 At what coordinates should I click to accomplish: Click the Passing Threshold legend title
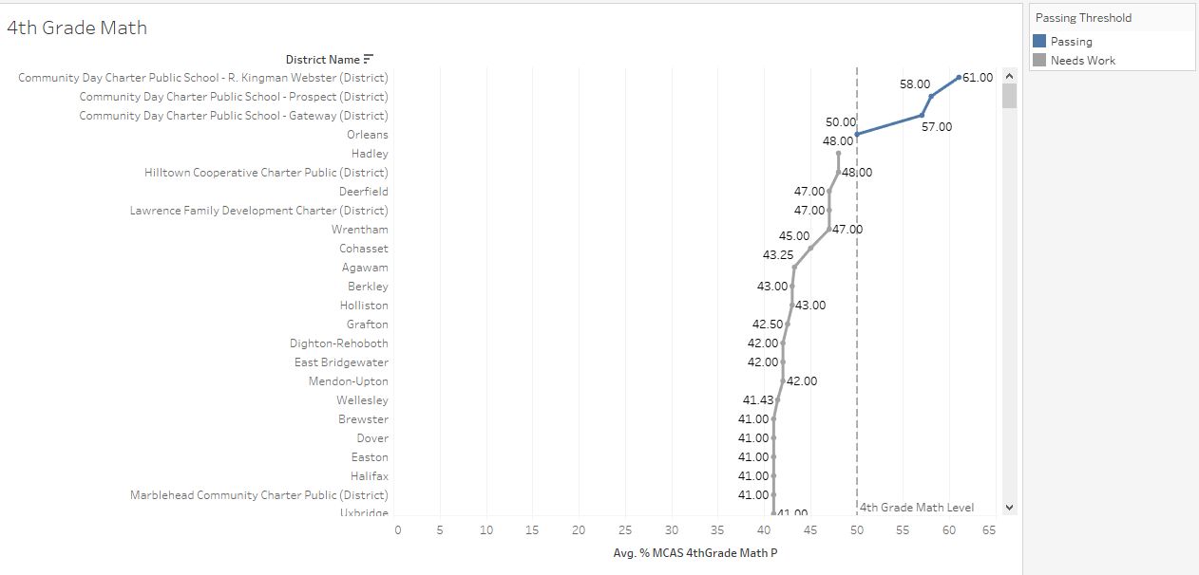(x=1082, y=17)
